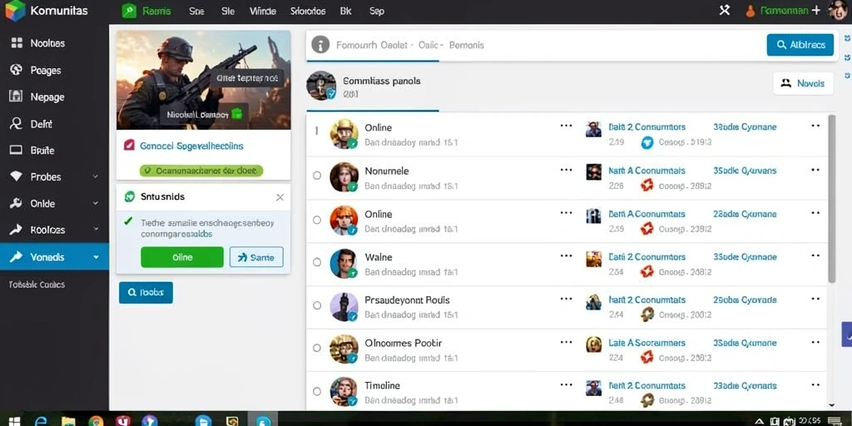Expand the Probes sidebar chevron
The height and width of the screenshot is (426, 852).
96,176
